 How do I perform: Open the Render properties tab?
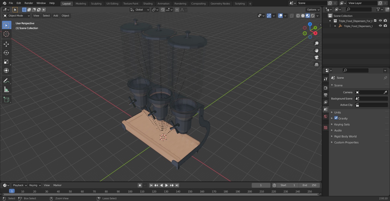coord(325,88)
